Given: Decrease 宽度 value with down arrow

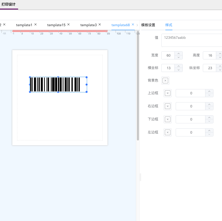Looking at the screenshot, I should 178,57.
